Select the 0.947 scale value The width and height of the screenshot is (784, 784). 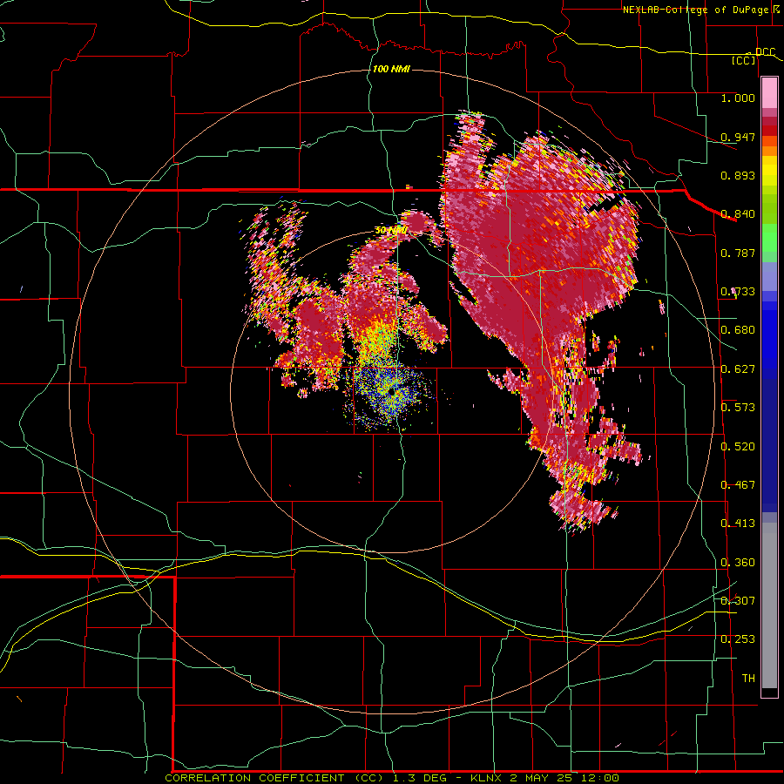tap(738, 137)
